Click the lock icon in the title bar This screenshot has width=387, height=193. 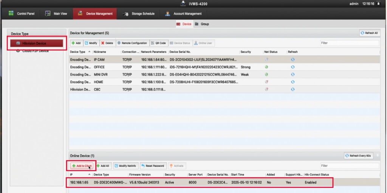coord(378,3)
